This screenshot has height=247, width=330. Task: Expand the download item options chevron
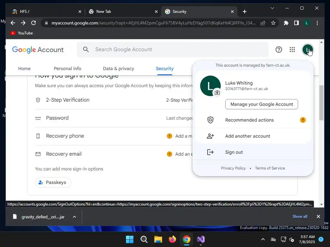point(74,217)
